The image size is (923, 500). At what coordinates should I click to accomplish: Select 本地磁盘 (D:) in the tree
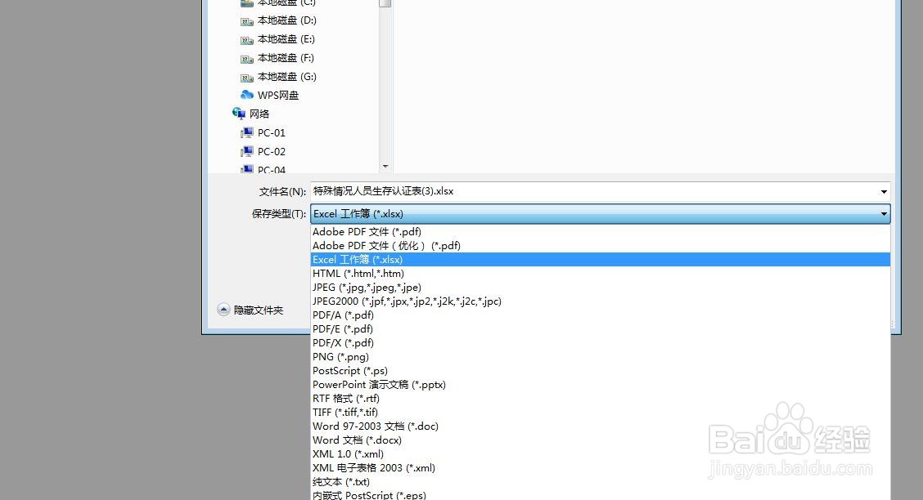(286, 20)
